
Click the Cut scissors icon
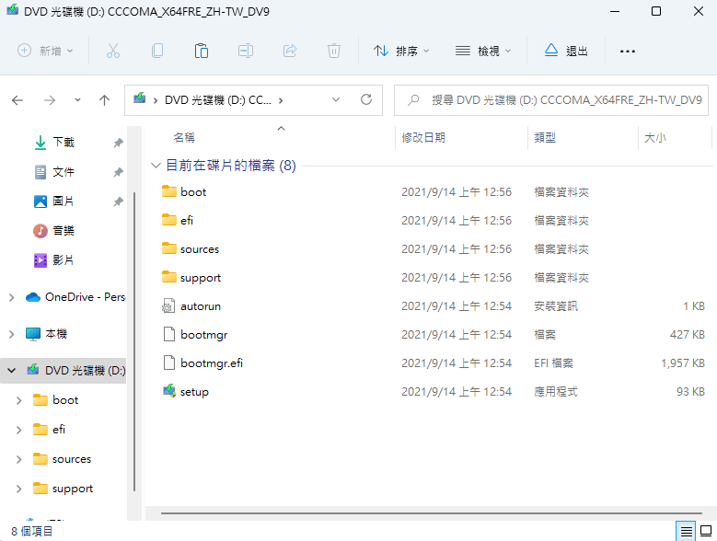113,51
